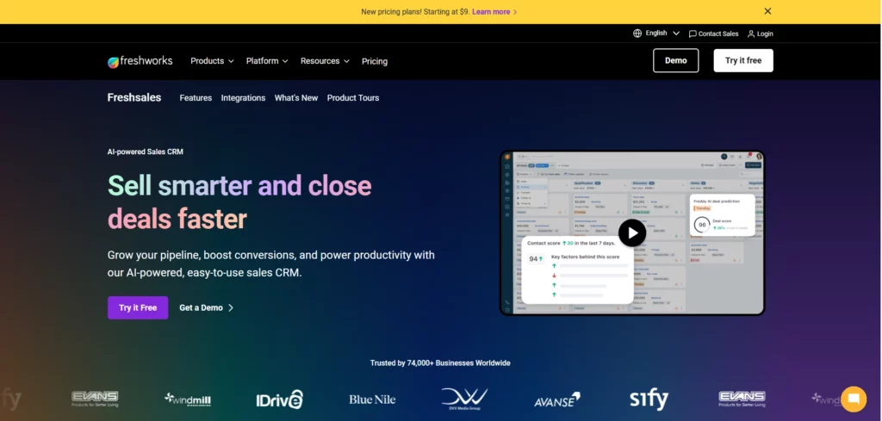Click the DVV Media Group logo

[464, 399]
